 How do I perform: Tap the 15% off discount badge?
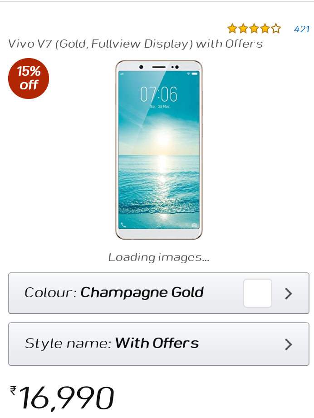point(29,79)
